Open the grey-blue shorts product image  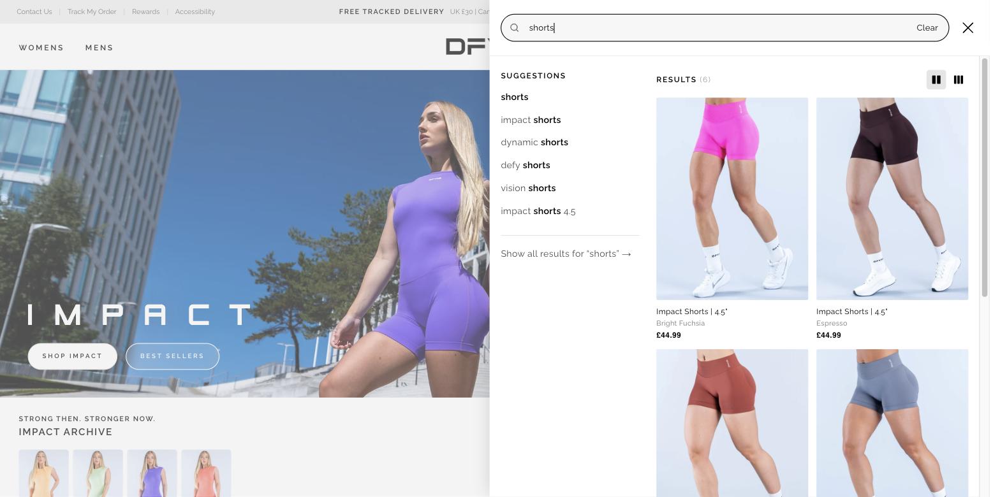[x=892, y=422]
